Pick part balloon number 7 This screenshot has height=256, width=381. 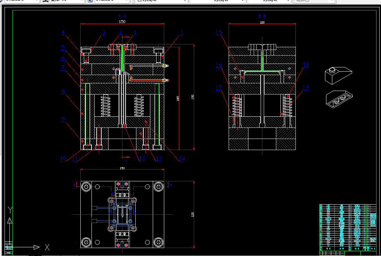click(63, 67)
